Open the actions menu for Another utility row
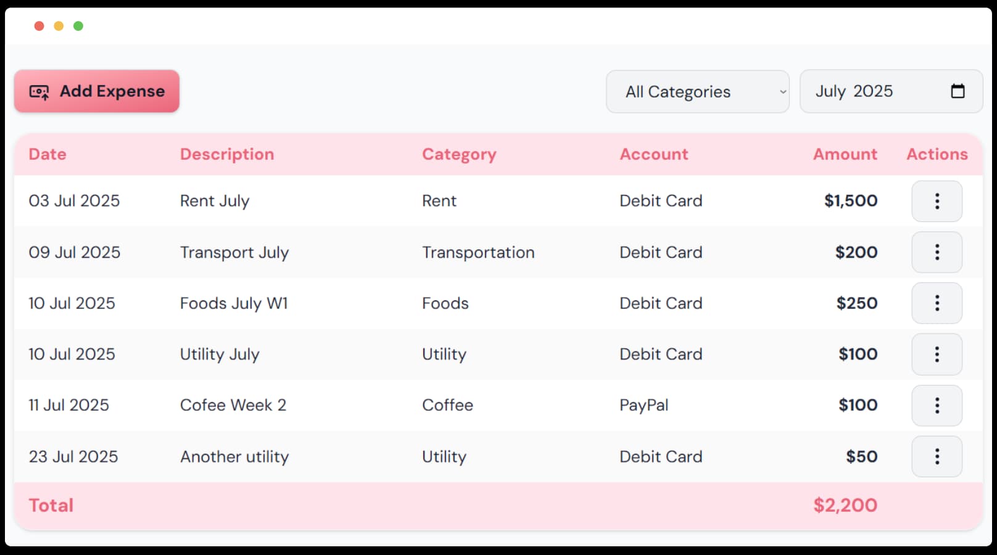 click(937, 456)
